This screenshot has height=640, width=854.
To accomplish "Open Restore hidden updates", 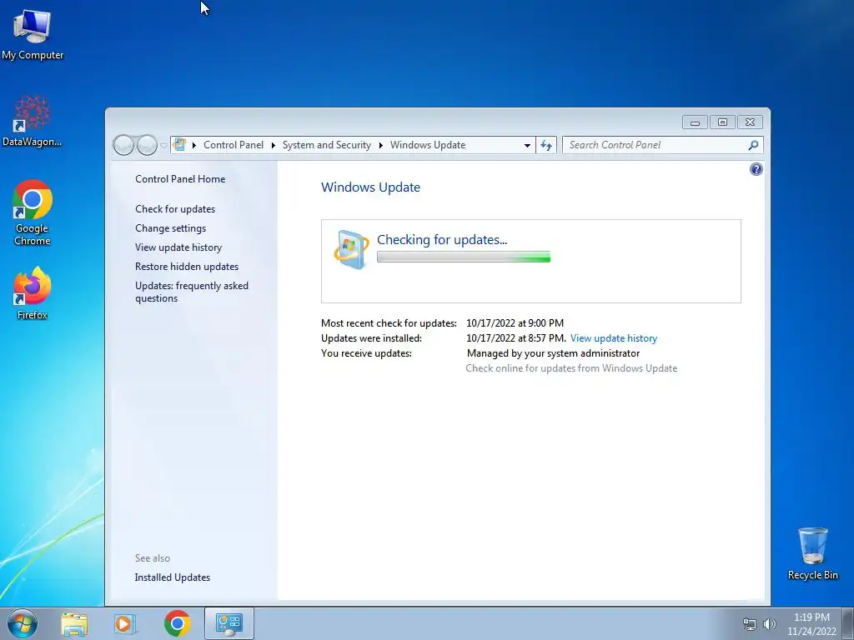I will (187, 266).
